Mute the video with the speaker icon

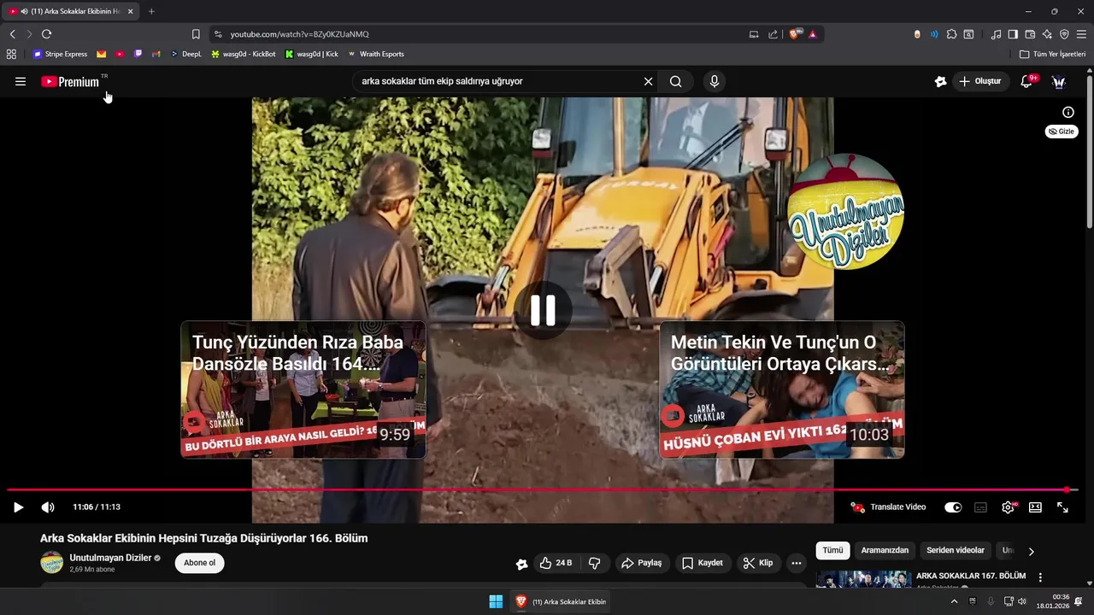pyautogui.click(x=48, y=507)
